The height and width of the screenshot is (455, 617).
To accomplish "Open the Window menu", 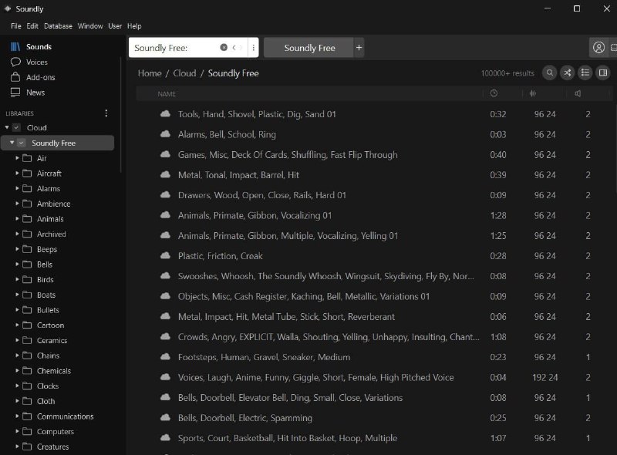I will pos(90,26).
